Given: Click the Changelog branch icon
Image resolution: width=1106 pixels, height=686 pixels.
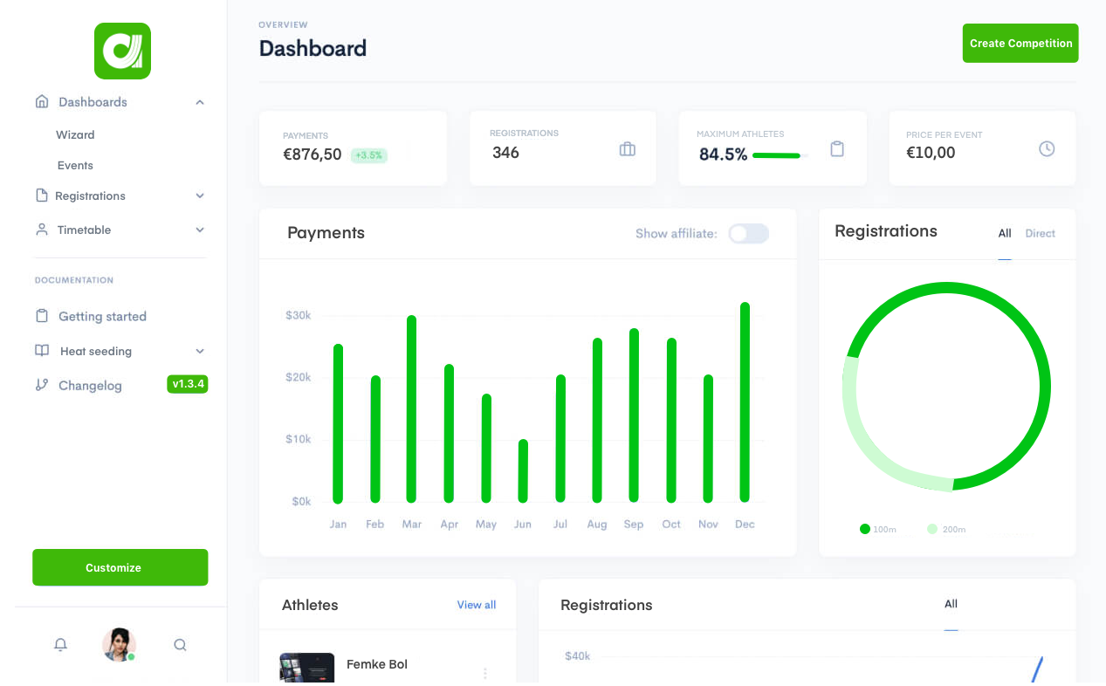Looking at the screenshot, I should click(x=41, y=385).
